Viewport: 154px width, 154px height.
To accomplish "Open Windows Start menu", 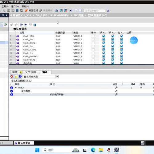I will tap(37, 150).
